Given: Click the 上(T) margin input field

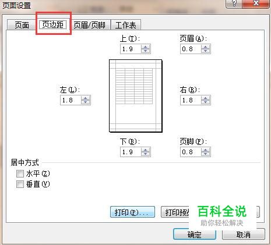Looking at the screenshot, I should click(131, 49).
